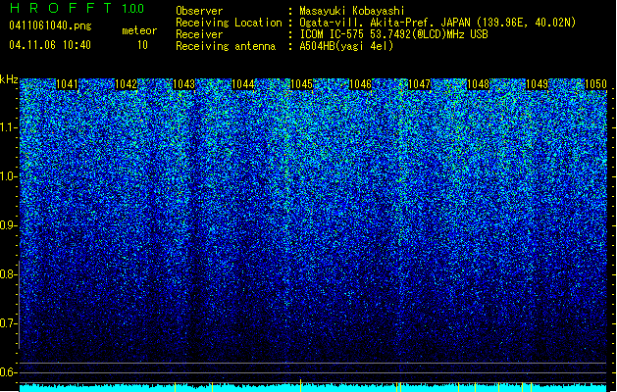
Task: Click the Receiving Location label
Action: coord(229,23)
